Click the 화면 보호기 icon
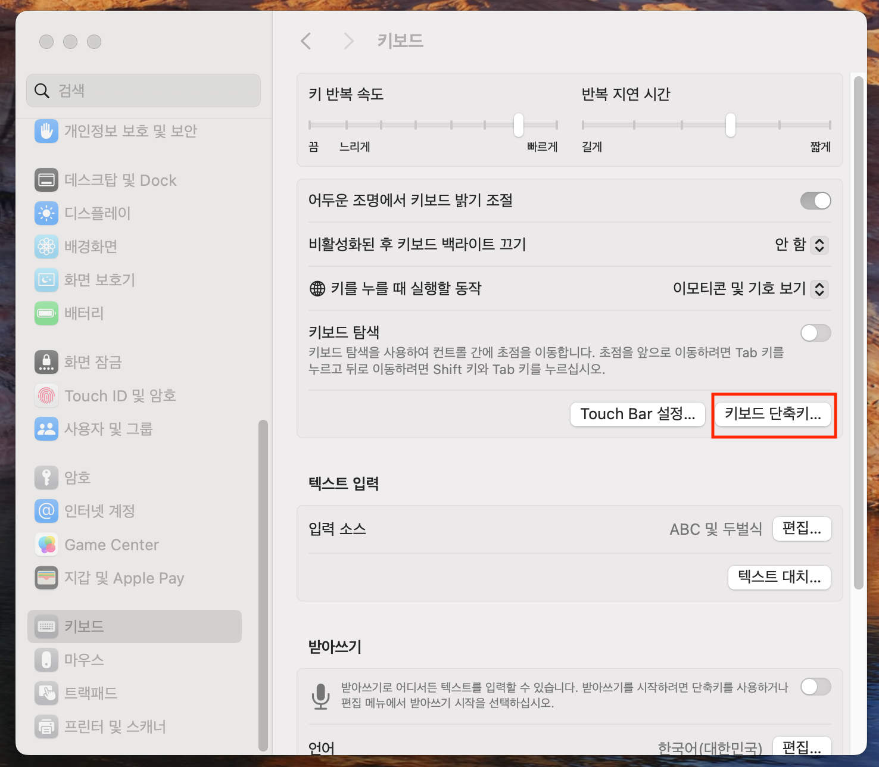This screenshot has width=879, height=767. [x=46, y=280]
